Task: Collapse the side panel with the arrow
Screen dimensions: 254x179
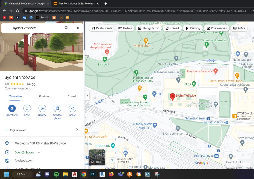Action: pos(87,95)
